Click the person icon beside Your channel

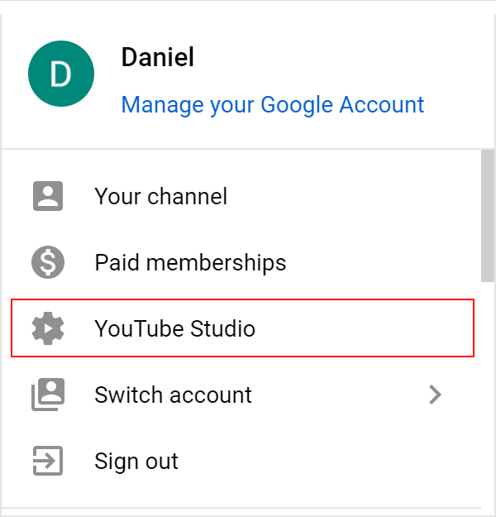tap(48, 196)
